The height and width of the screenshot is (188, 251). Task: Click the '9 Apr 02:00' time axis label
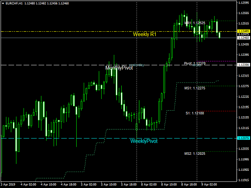[209, 184]
